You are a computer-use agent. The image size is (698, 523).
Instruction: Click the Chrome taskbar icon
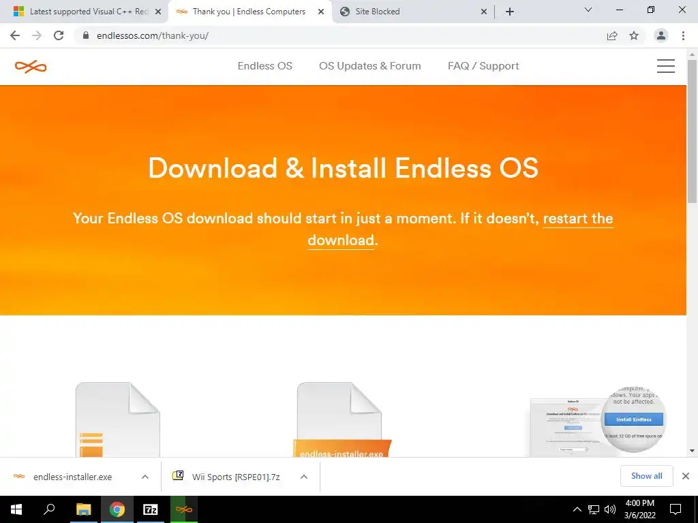coord(117,509)
